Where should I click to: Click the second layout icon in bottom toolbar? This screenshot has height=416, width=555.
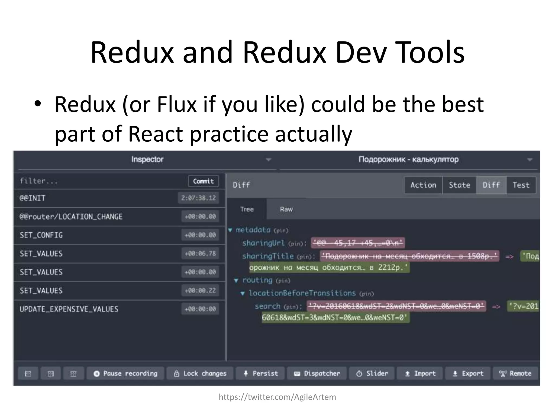coord(51,374)
